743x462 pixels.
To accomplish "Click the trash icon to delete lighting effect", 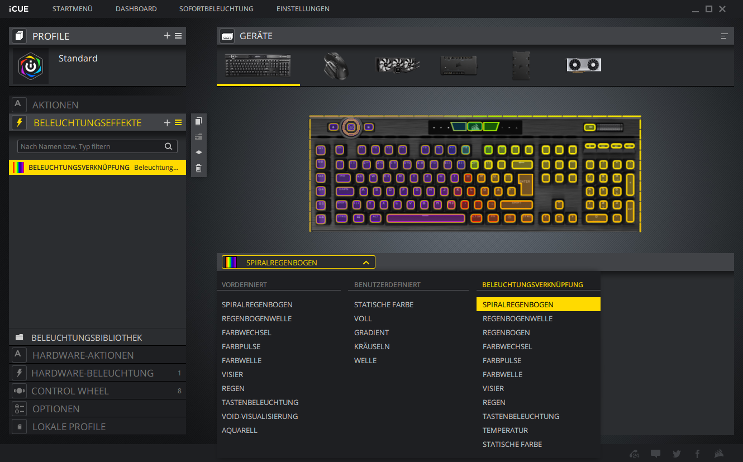I will click(x=198, y=168).
